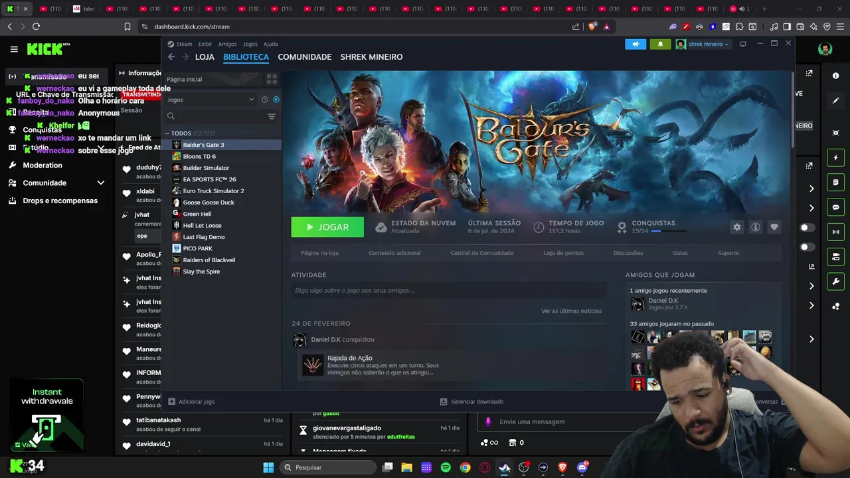Viewport: 850px width, 478px height.
Task: Open File Explorer from the taskbar
Action: (407, 467)
